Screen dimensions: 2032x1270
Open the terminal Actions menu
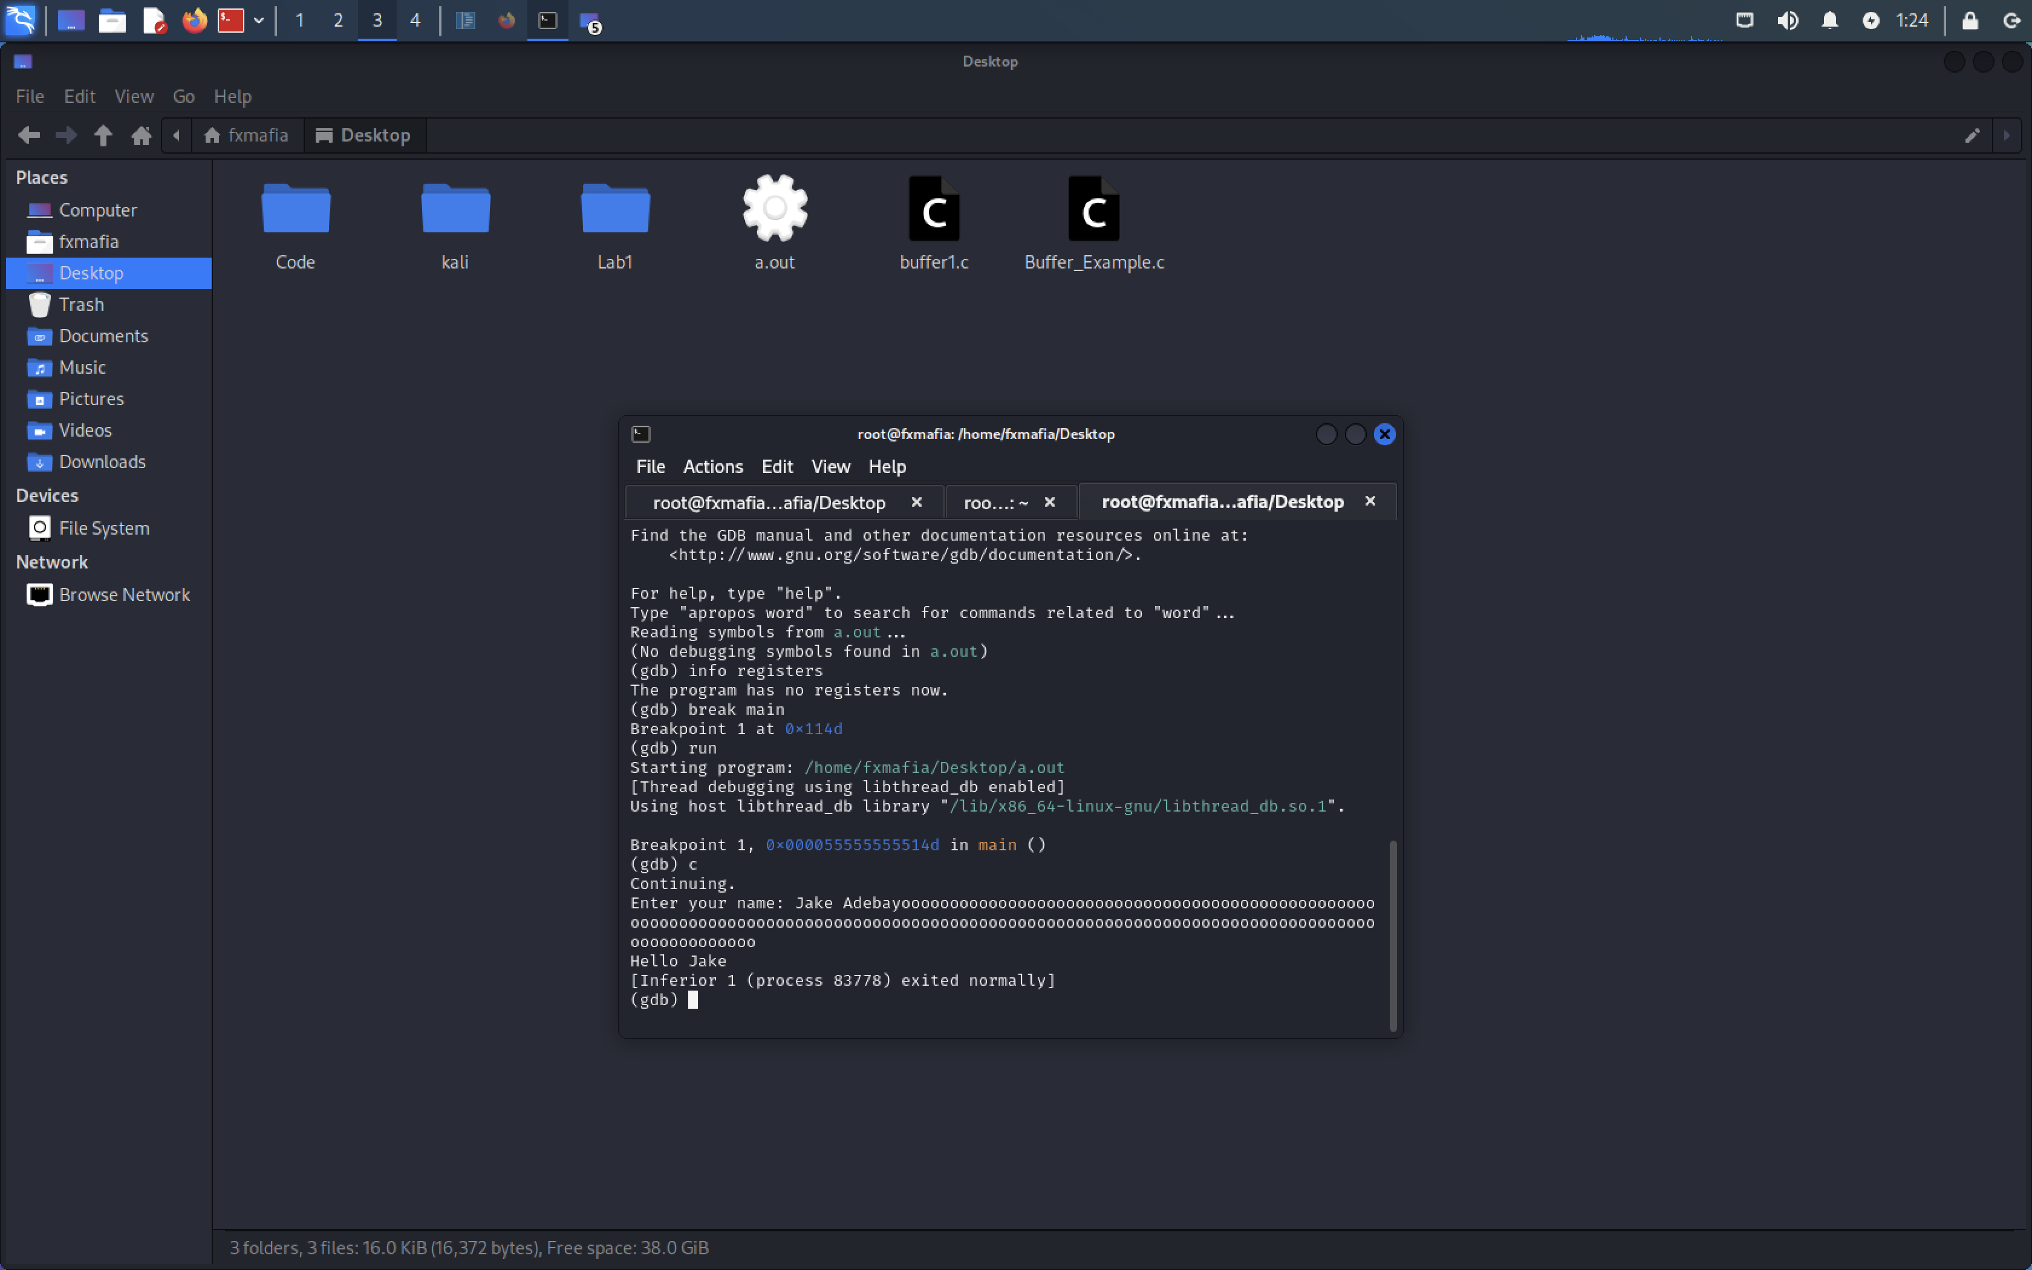[x=713, y=467]
